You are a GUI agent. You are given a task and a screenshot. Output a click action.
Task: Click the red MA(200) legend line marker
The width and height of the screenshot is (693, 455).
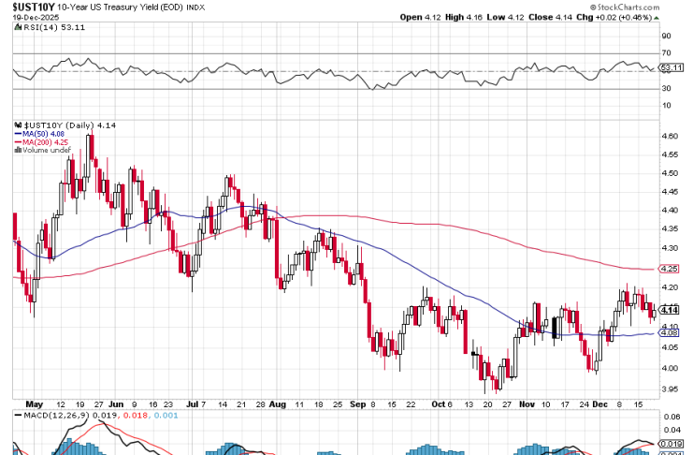point(17,142)
